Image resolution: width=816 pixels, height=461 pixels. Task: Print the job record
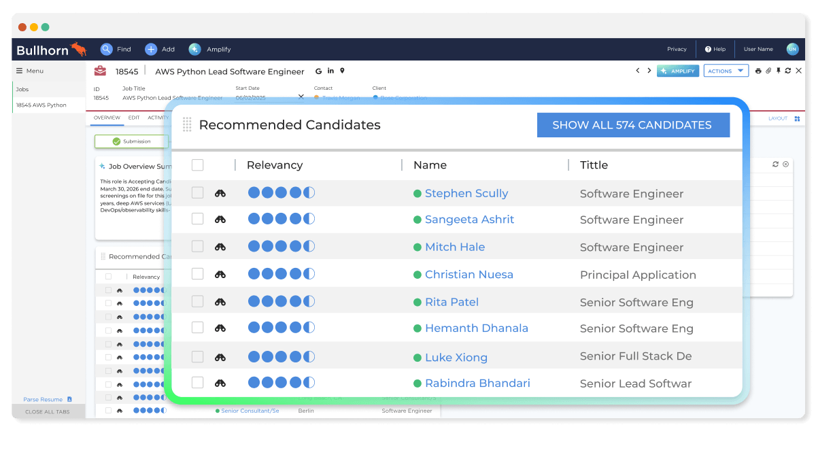pos(759,71)
